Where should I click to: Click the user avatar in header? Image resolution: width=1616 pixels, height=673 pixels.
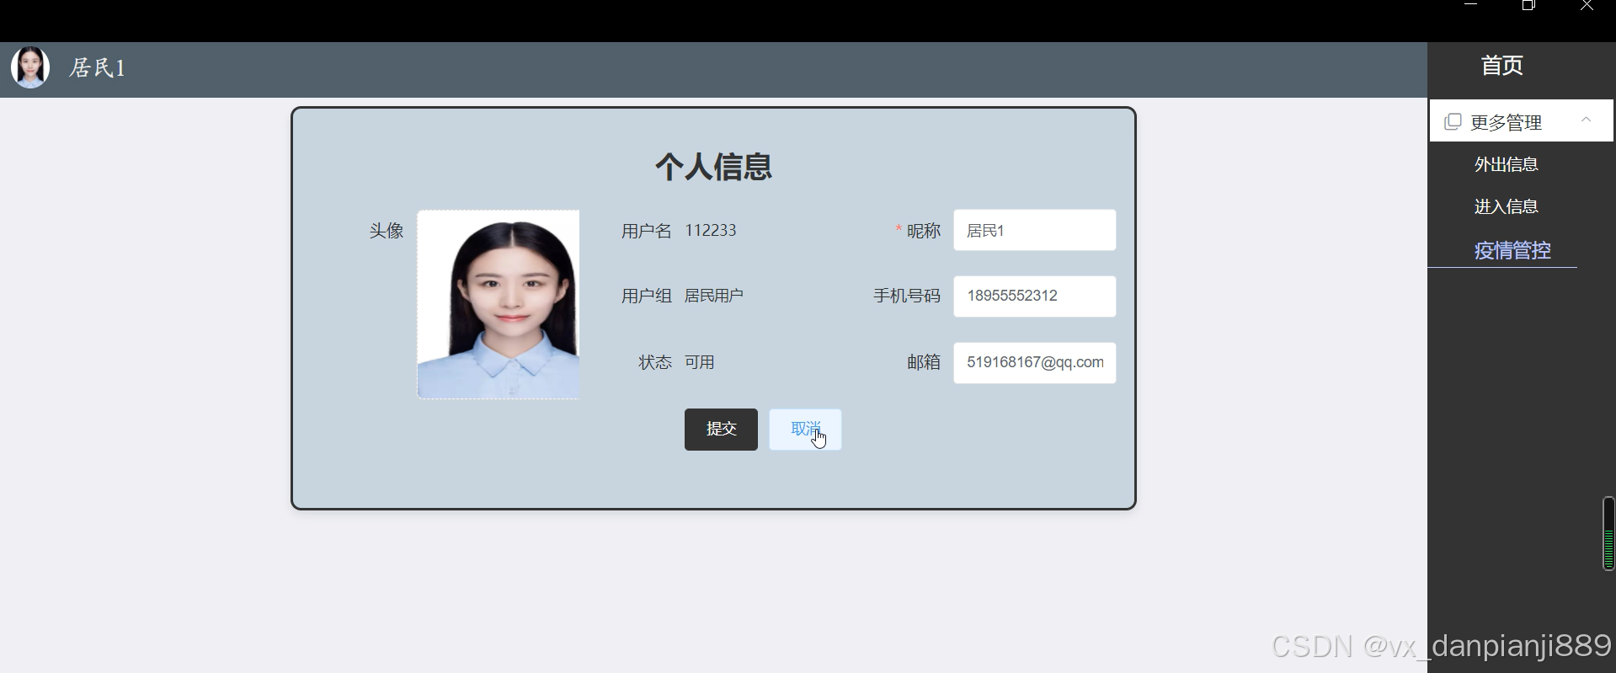pos(30,68)
